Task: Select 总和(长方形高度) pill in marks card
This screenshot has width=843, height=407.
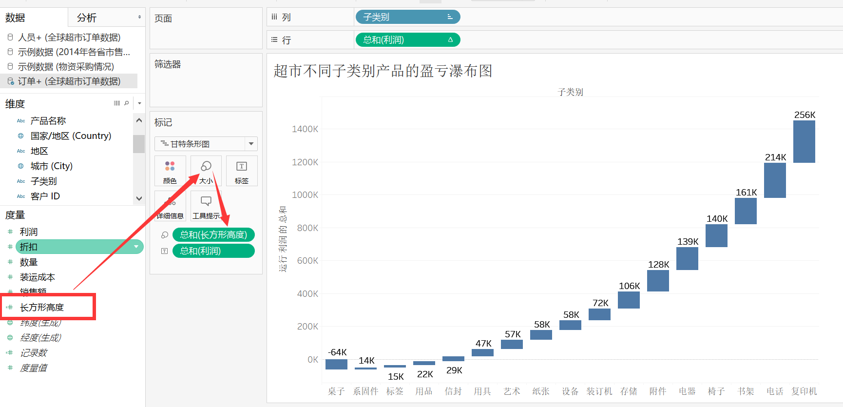Action: coord(213,235)
